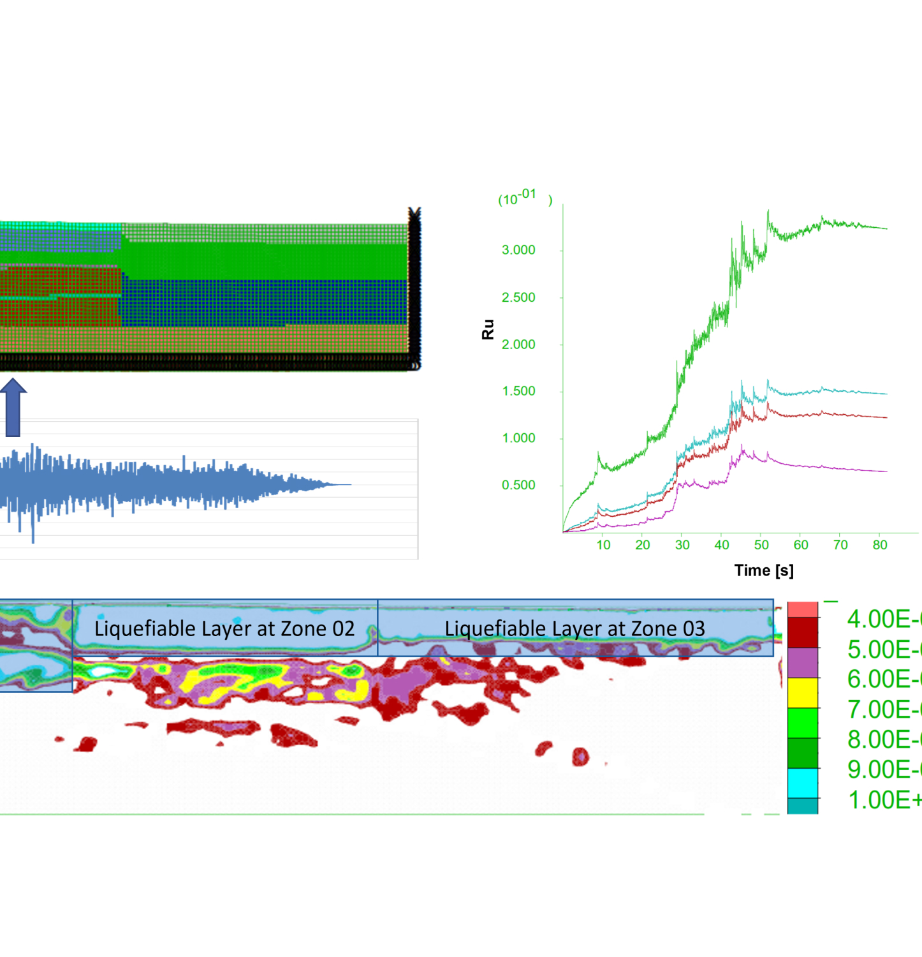Select the salmon swatch at top of legend
Screen dimensions: 922x957
coord(802,609)
